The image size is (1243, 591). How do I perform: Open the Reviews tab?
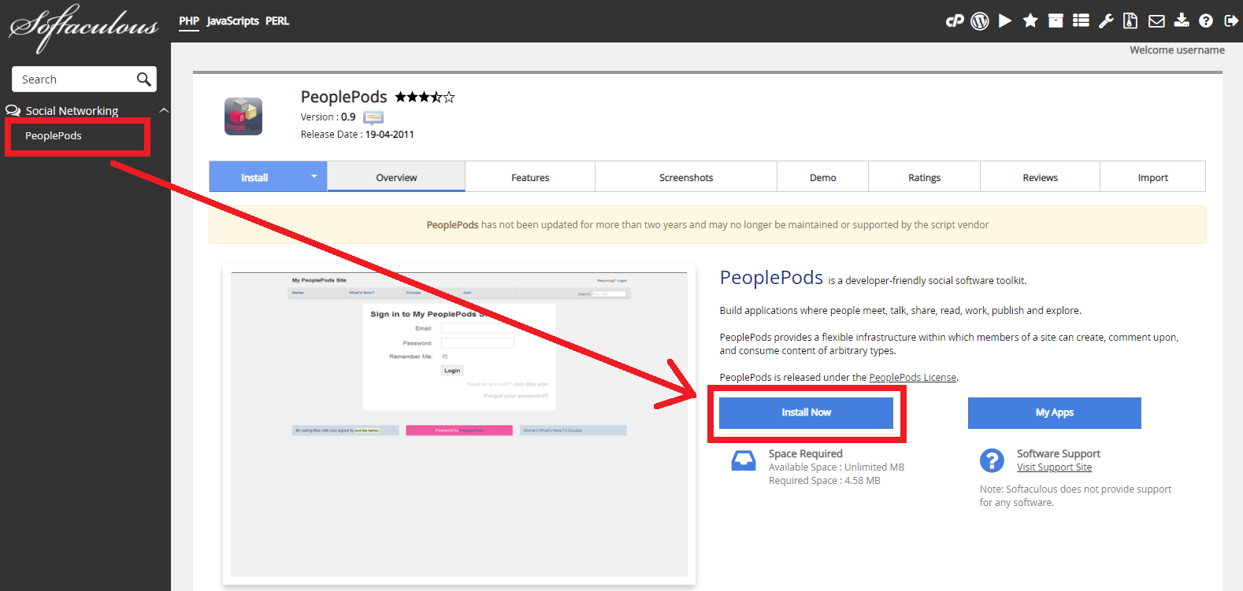[x=1040, y=177]
